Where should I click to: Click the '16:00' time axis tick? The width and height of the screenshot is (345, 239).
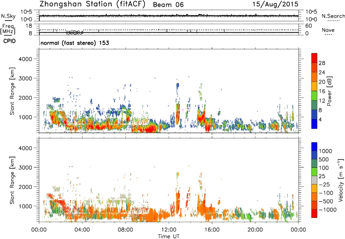212,230
